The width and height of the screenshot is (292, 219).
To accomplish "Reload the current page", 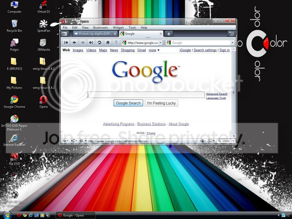I will [99, 43].
